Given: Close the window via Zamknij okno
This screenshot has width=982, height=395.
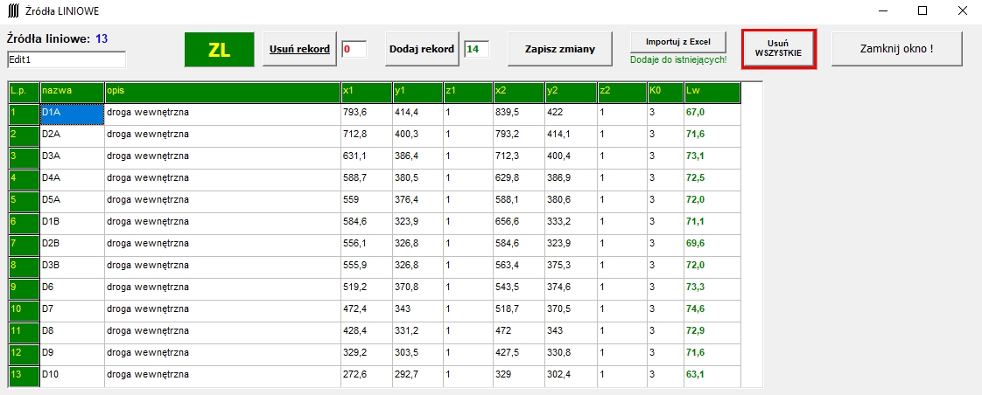Looking at the screenshot, I should (x=896, y=49).
